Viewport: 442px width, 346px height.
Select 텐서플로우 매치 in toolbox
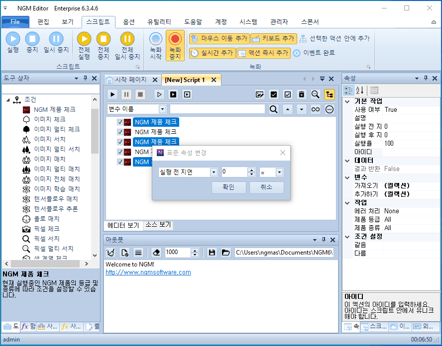pyautogui.click(x=56, y=199)
